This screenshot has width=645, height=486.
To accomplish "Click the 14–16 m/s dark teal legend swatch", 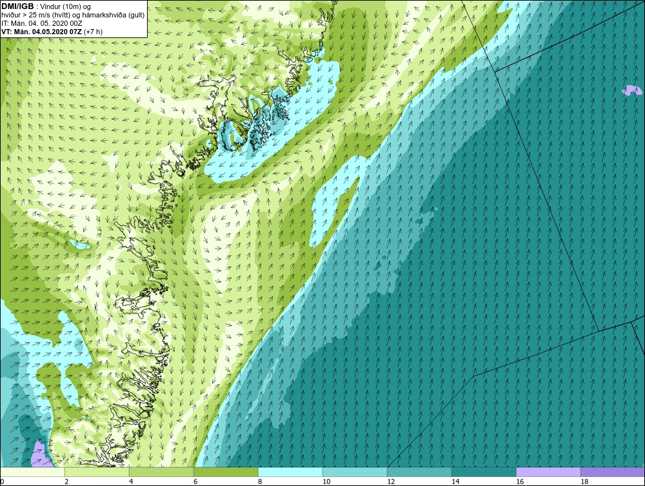I will [484, 472].
